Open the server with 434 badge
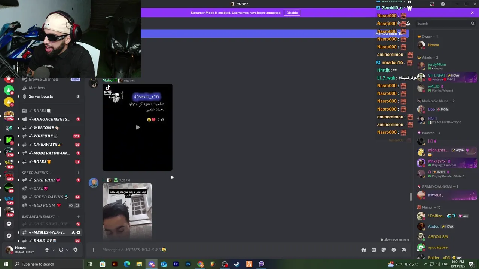This screenshot has height=269, width=479. (x=9, y=200)
